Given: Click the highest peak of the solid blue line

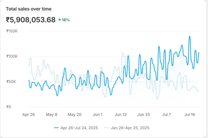Looking at the screenshot, I should [190, 37].
